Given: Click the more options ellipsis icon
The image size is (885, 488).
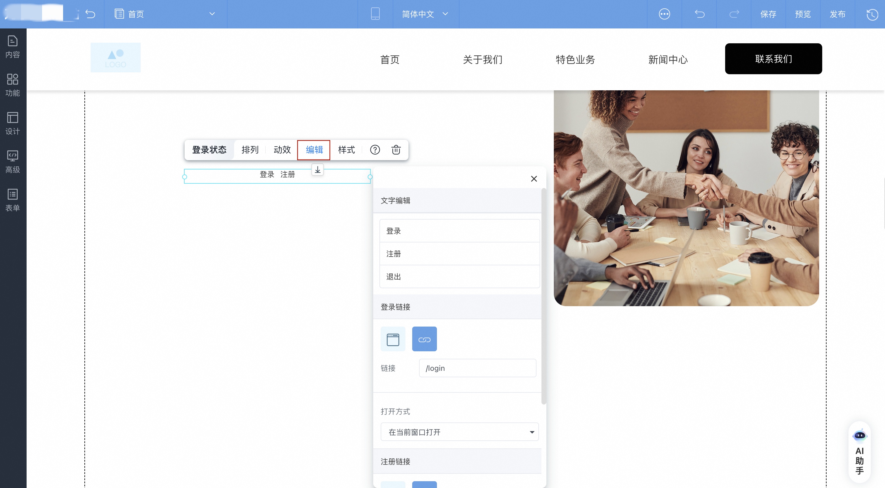Looking at the screenshot, I should pos(664,14).
